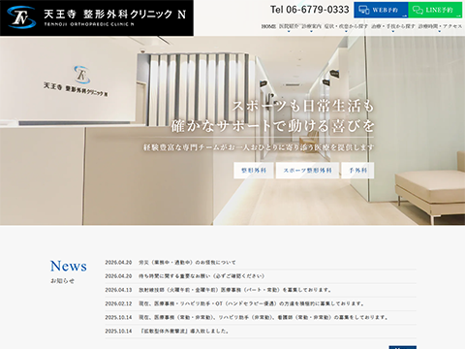The image size is (465, 349).
Task: Expand the 診療時間・アクセス menu
Action: coord(440,26)
